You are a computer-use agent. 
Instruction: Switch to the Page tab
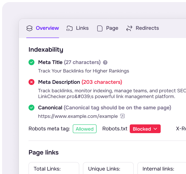click(108, 28)
